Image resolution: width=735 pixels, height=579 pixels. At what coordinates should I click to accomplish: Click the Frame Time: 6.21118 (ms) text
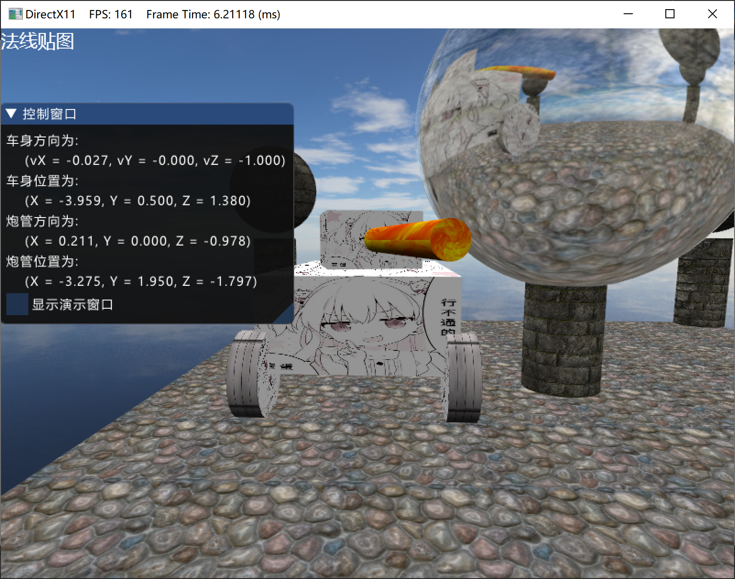tap(213, 14)
